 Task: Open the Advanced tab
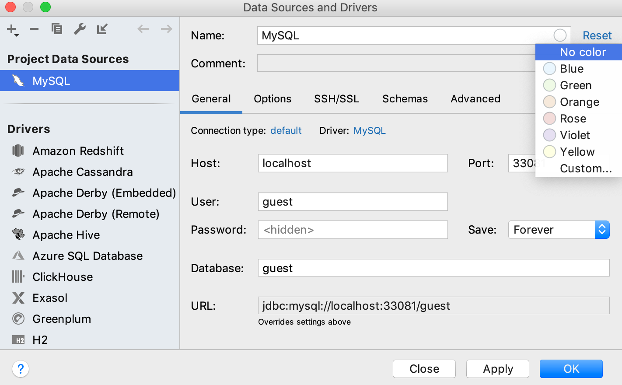[475, 99]
